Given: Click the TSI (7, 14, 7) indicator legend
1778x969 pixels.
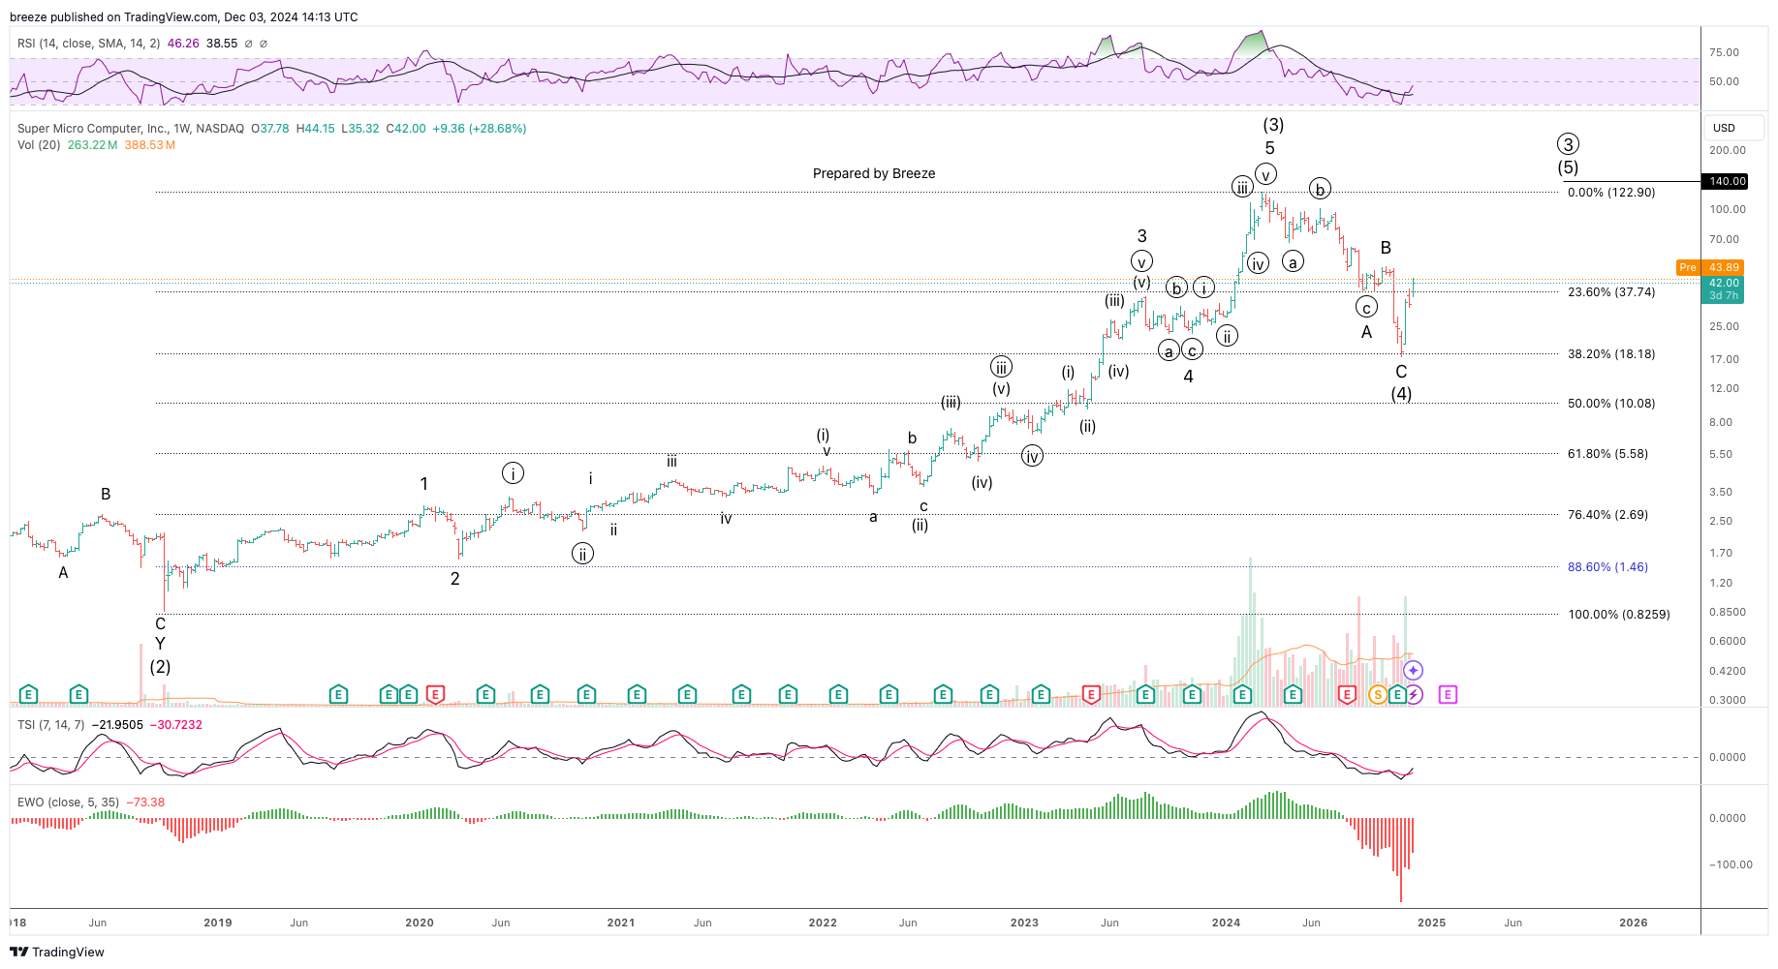Looking at the screenshot, I should (x=50, y=725).
